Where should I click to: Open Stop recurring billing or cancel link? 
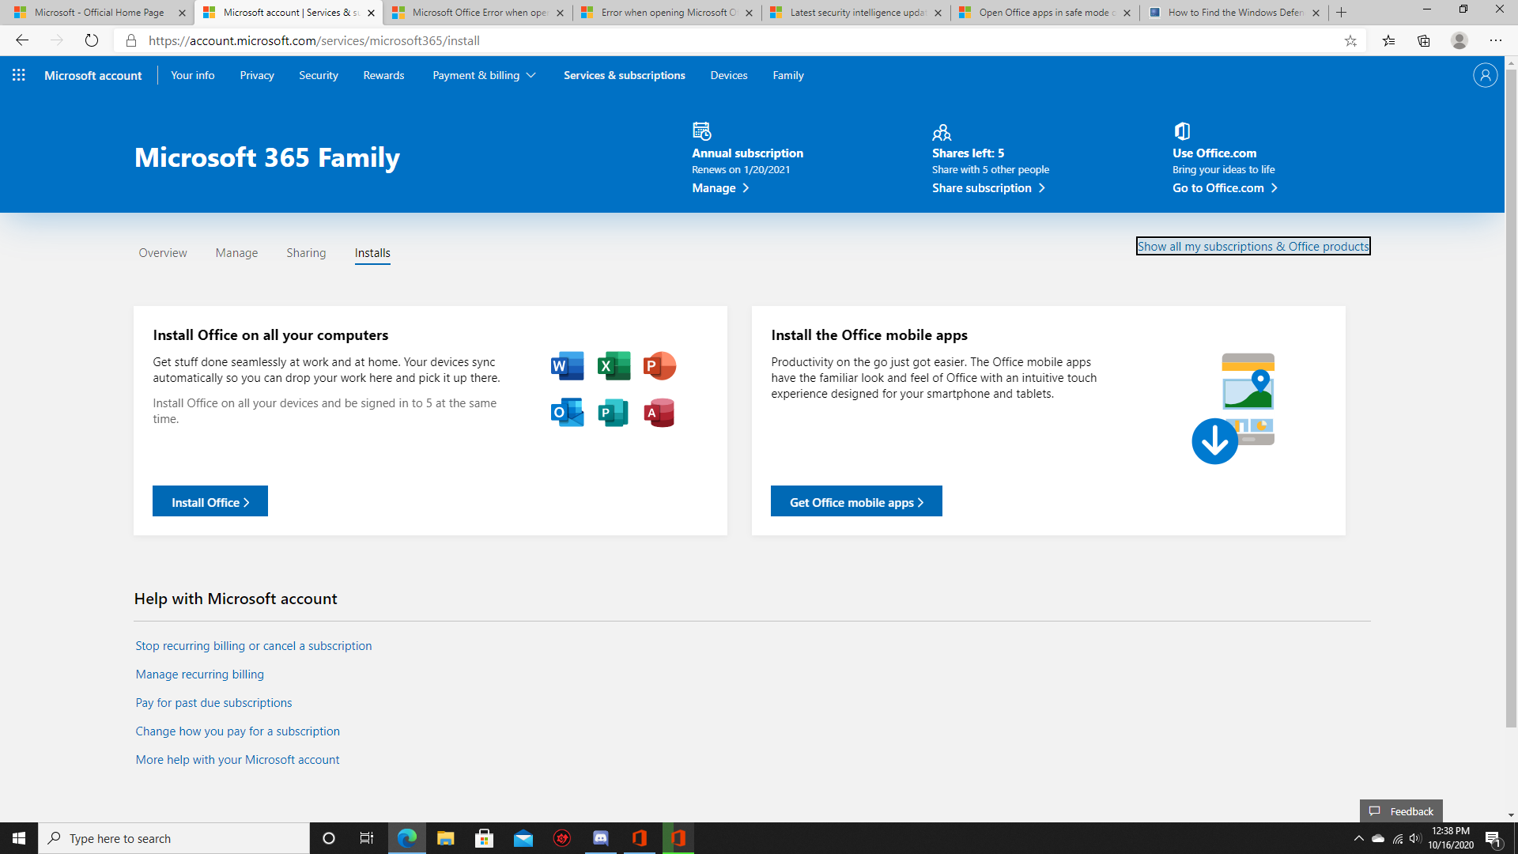pos(254,646)
